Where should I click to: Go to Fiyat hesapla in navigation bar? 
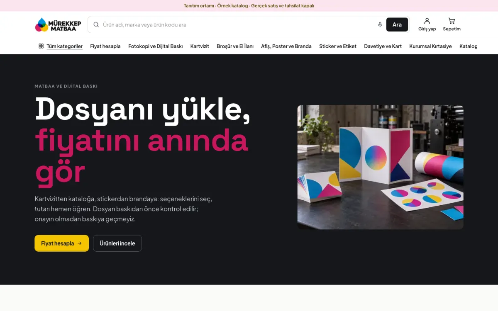pos(105,46)
